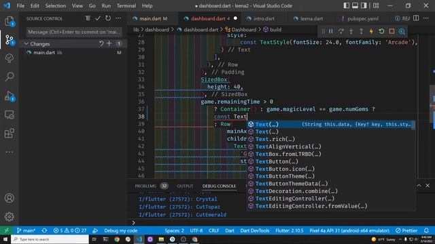Image resolution: width=435 pixels, height=244 pixels.
Task: Step over in the debug toolbar
Action: [x=341, y=31]
